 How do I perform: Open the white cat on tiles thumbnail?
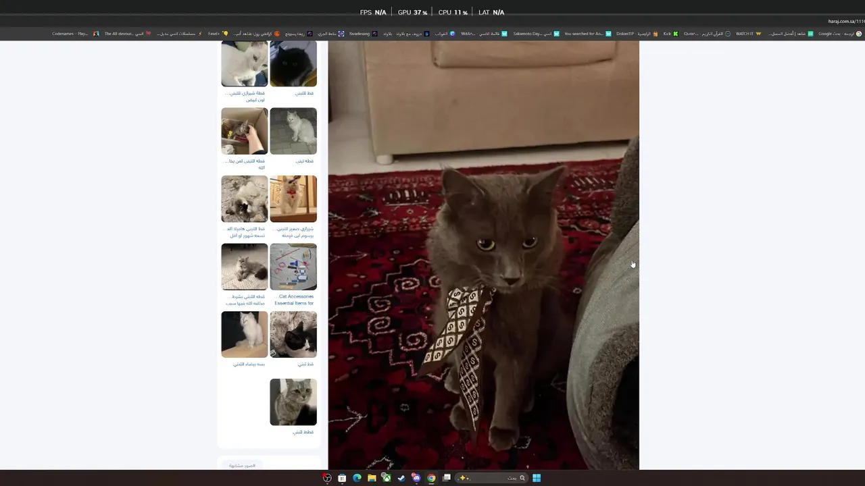coord(293,131)
